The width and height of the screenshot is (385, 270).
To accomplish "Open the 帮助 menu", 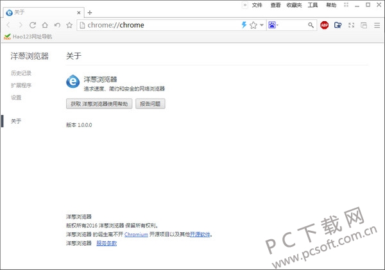I will pyautogui.click(x=331, y=5).
